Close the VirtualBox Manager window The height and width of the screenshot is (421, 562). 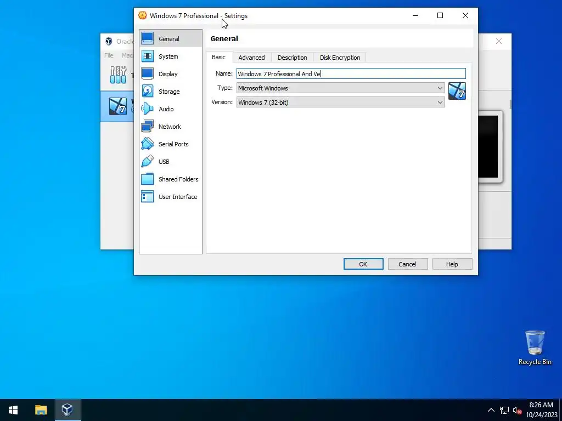click(498, 41)
